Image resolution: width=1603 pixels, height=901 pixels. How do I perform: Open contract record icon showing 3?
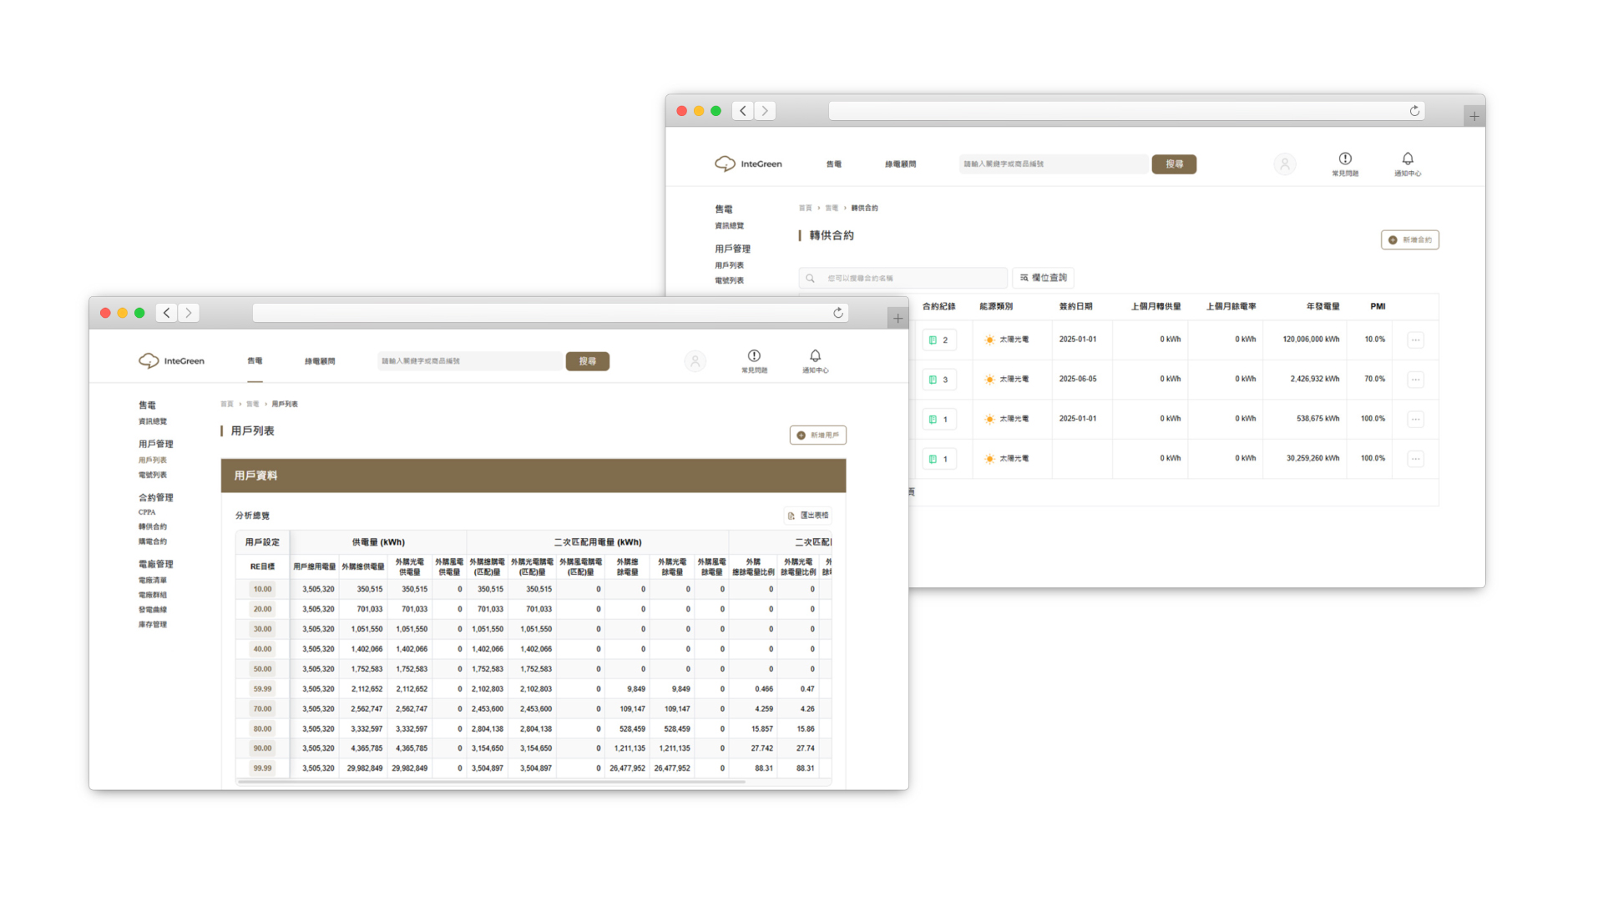pyautogui.click(x=938, y=380)
